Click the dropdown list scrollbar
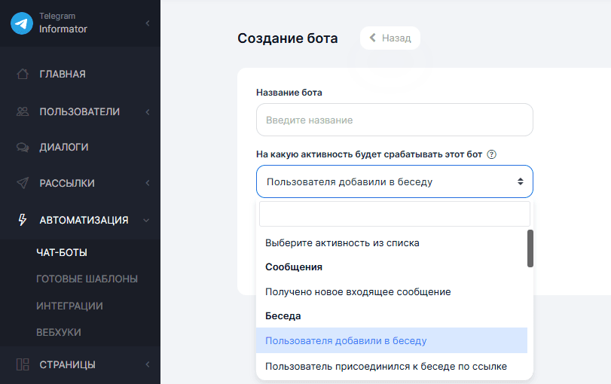Screen dimensions: 611x384 click(x=530, y=248)
